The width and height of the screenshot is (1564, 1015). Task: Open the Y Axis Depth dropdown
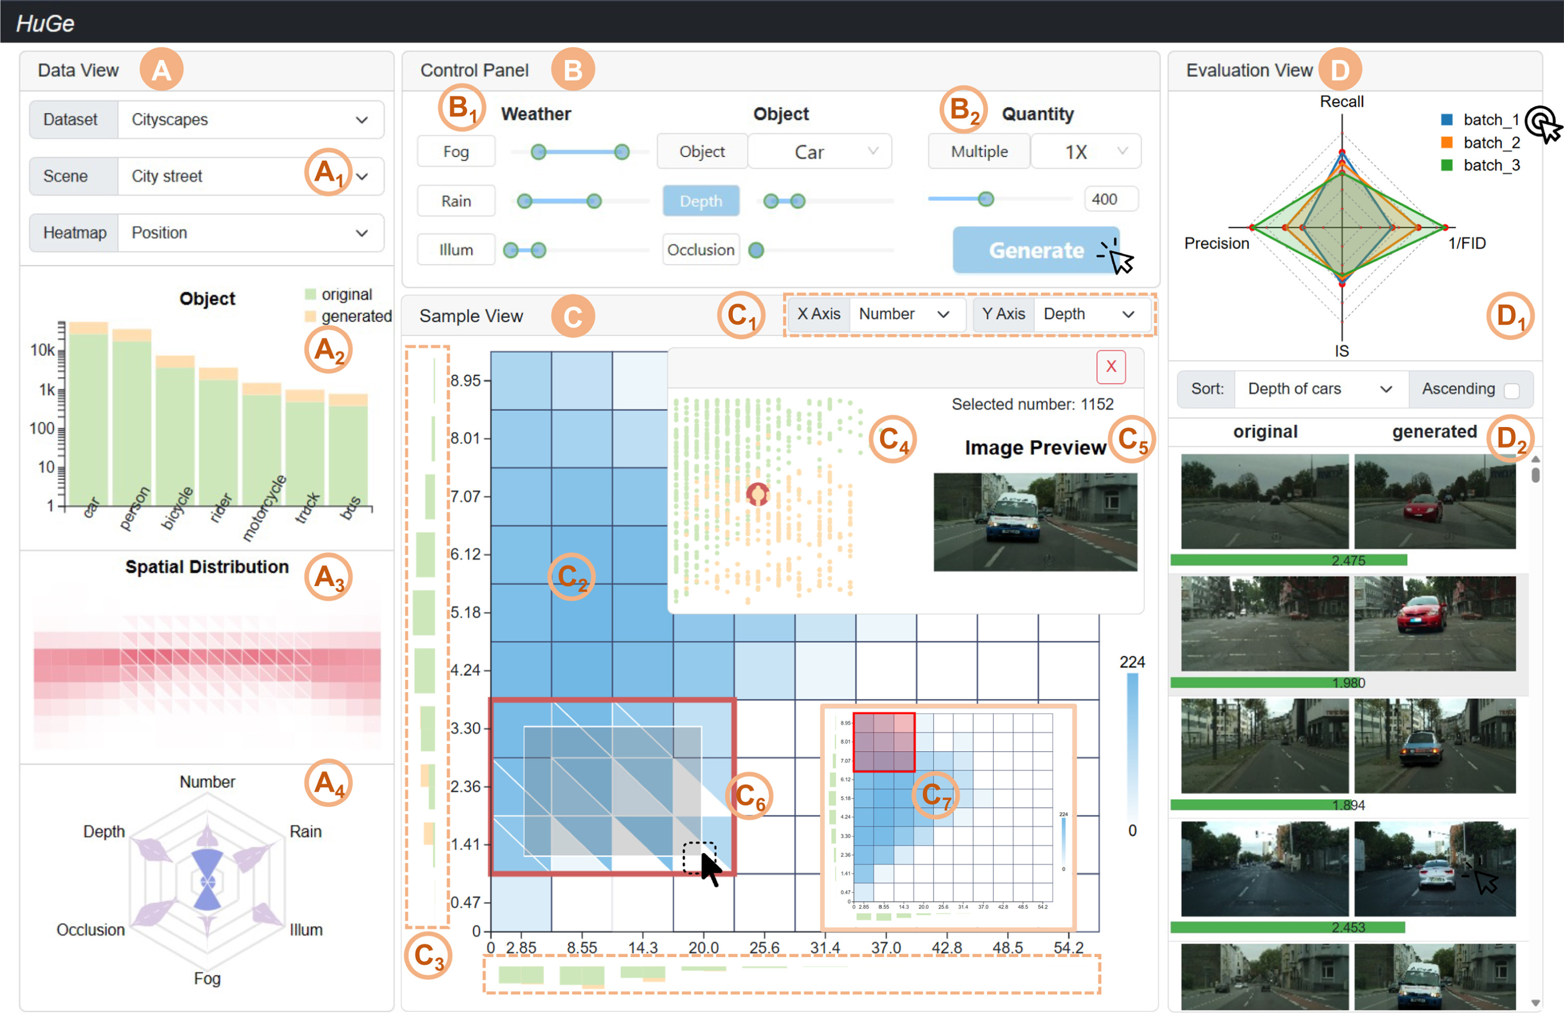tap(1090, 314)
